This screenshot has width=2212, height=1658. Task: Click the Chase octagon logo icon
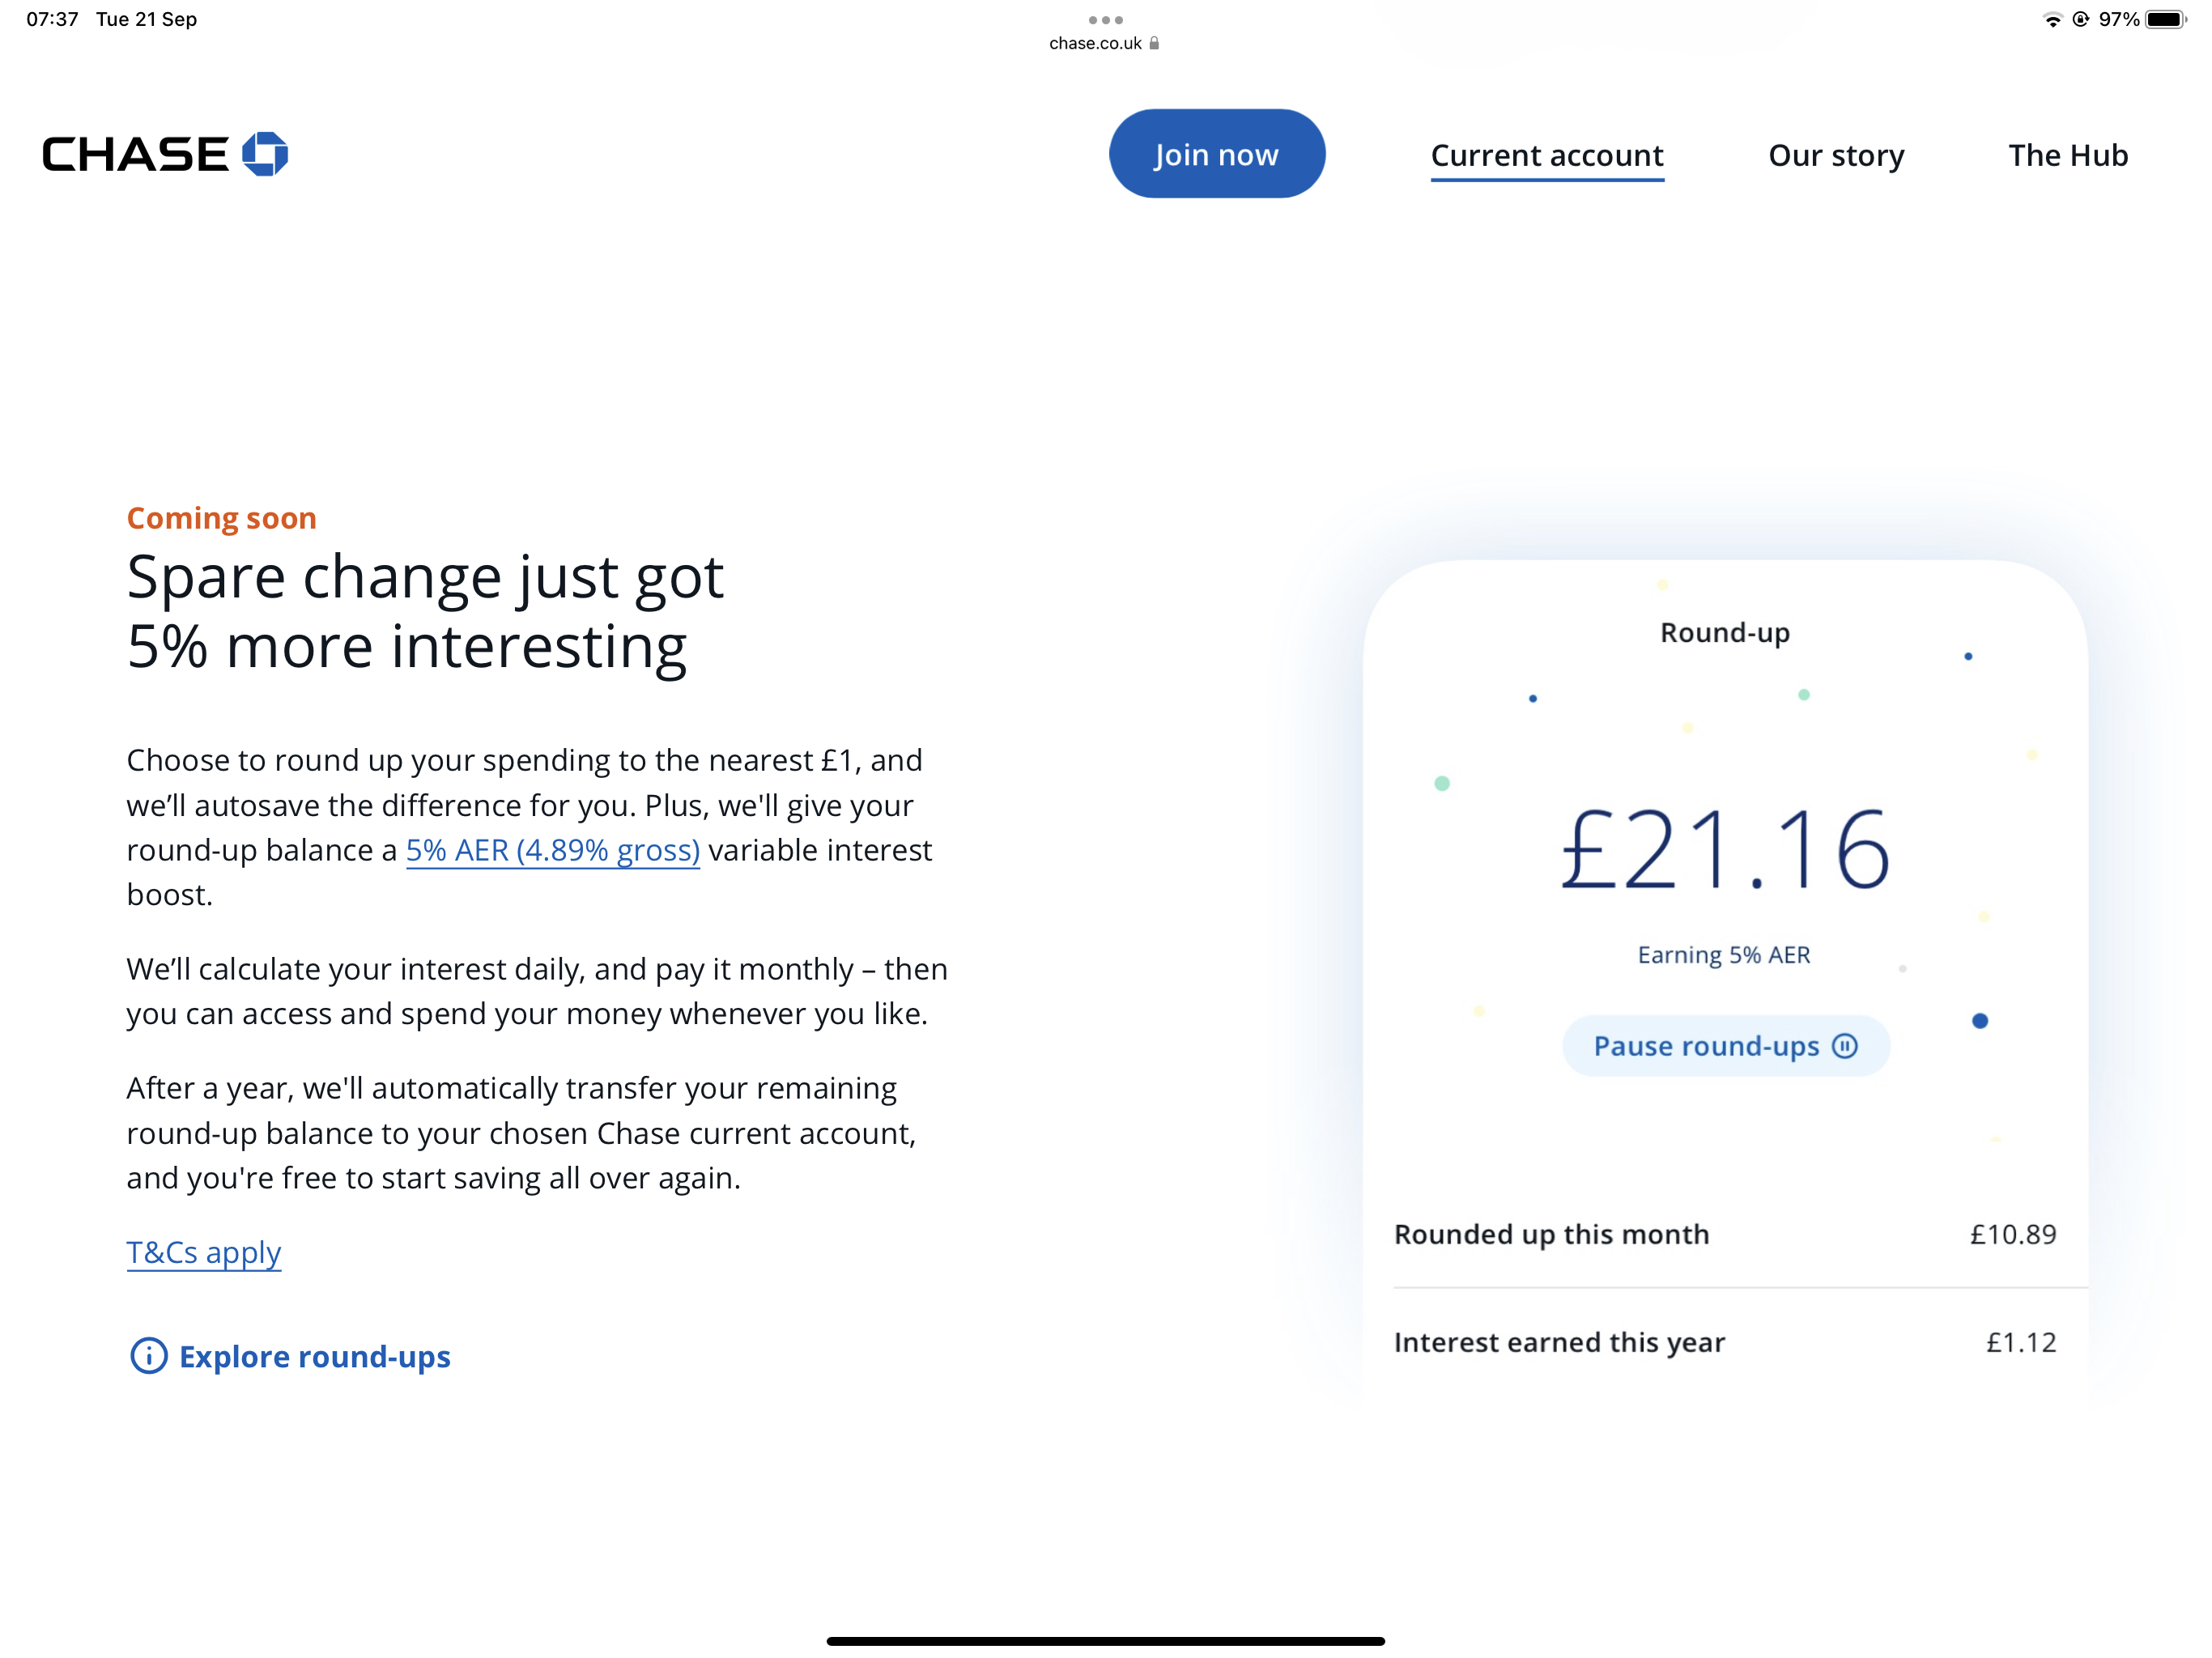(x=265, y=154)
